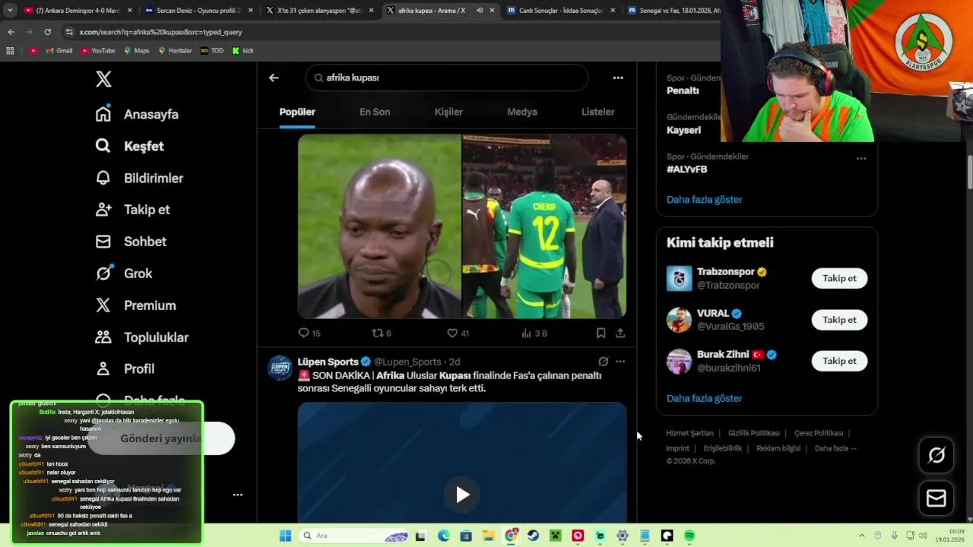Open Penaltı trending topic
This screenshot has height=547, width=973.
pyautogui.click(x=683, y=90)
